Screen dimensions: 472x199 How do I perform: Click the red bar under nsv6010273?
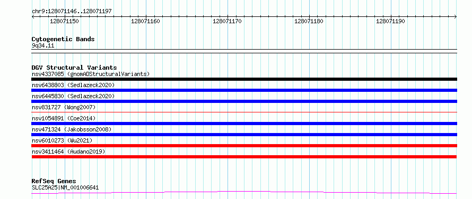pos(244,146)
